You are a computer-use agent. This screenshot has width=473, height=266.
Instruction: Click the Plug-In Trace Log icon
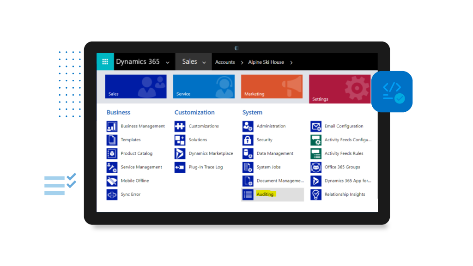point(180,167)
